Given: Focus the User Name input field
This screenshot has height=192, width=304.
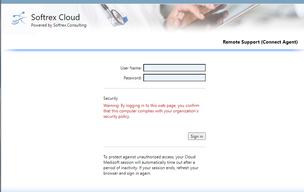Looking at the screenshot, I should tap(174, 68).
